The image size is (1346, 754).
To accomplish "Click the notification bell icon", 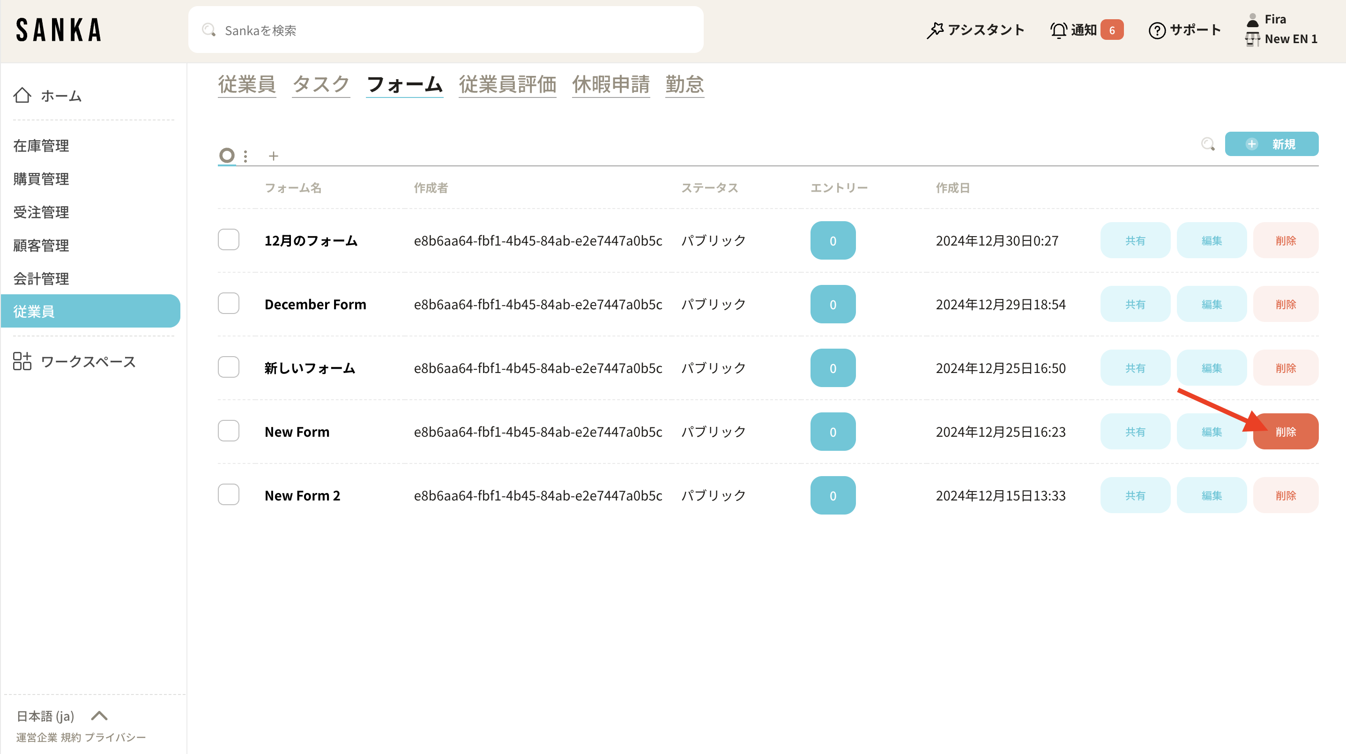I will (1059, 30).
